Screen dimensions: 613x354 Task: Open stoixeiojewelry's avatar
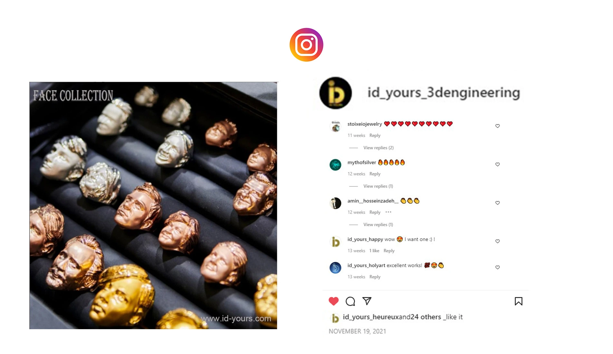pyautogui.click(x=335, y=126)
